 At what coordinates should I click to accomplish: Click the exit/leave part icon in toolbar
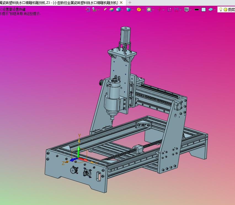tap(88, 10)
